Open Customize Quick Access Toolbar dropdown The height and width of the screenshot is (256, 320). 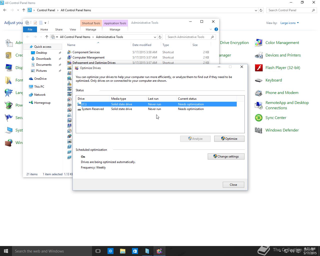[45, 23]
